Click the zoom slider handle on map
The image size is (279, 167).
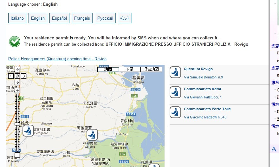click(17, 124)
